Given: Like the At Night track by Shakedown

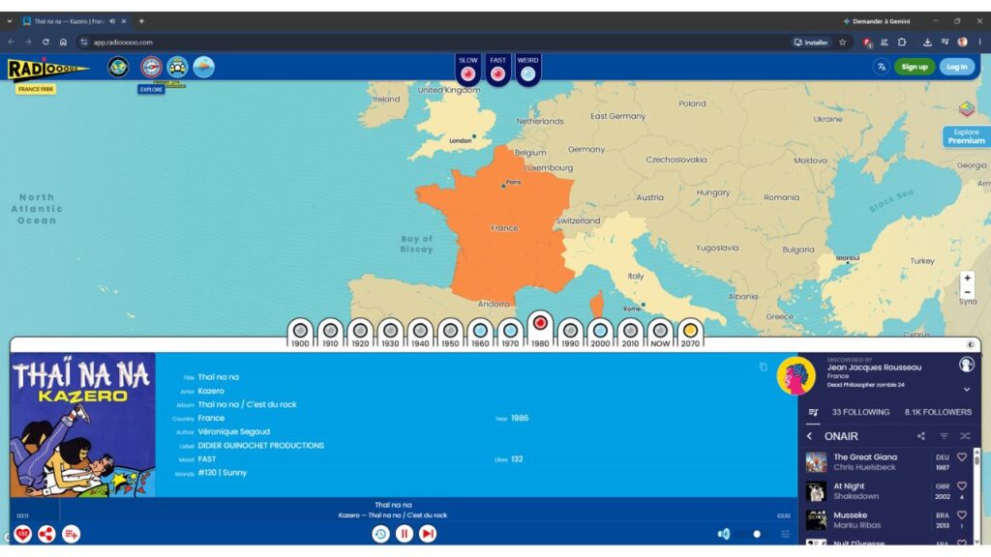Looking at the screenshot, I should click(961, 486).
